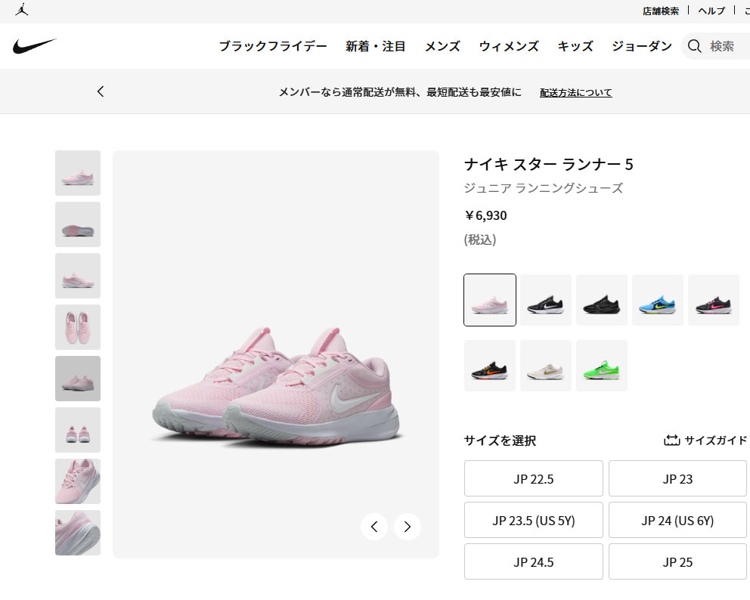The height and width of the screenshot is (600, 750).
Task: Show previous product image arrow
Action: click(x=374, y=527)
